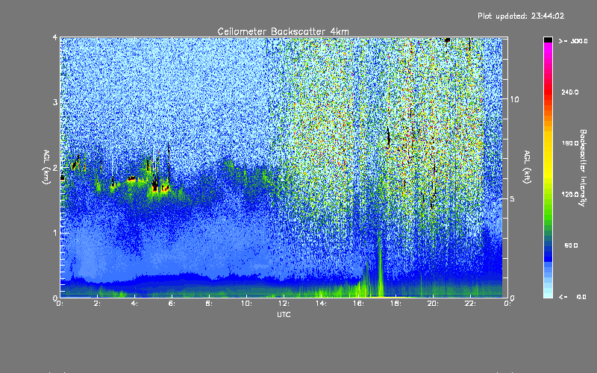The width and height of the screenshot is (597, 373).
Task: Select the '120.0' colorbar value
Action: click(570, 195)
